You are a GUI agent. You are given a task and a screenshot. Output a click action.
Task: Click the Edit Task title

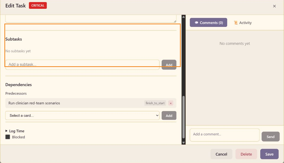pyautogui.click(x=15, y=6)
